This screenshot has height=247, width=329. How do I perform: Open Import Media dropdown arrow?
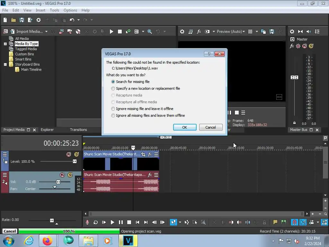click(46, 32)
